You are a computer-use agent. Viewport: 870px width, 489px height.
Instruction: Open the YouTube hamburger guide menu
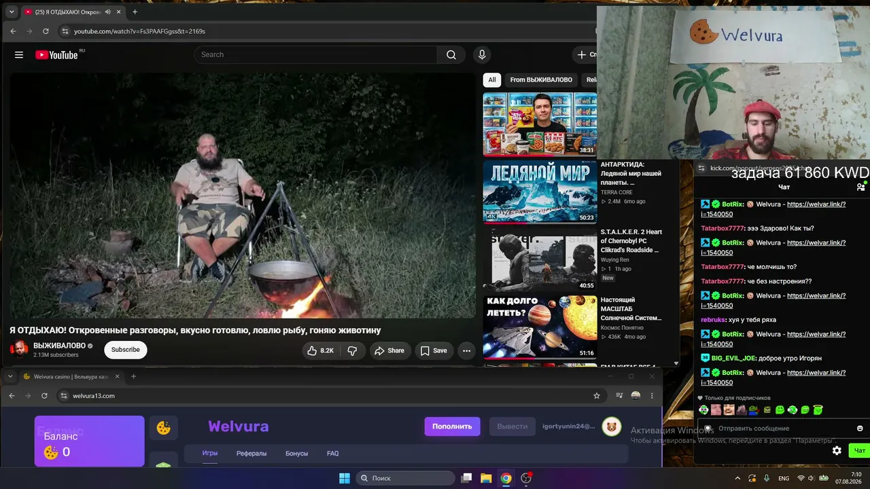[x=19, y=55]
